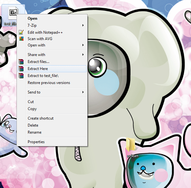Choose Rename from the context menu

(52, 132)
